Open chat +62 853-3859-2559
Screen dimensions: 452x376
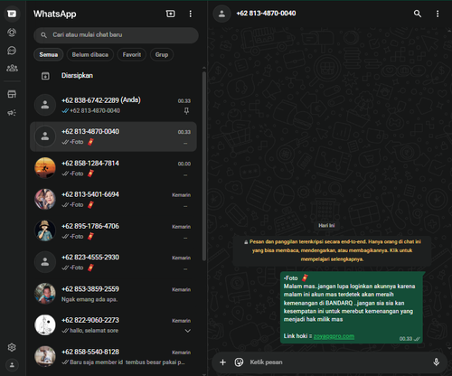pos(113,294)
